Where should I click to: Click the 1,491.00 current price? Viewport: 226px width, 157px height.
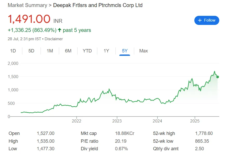tap(29, 19)
